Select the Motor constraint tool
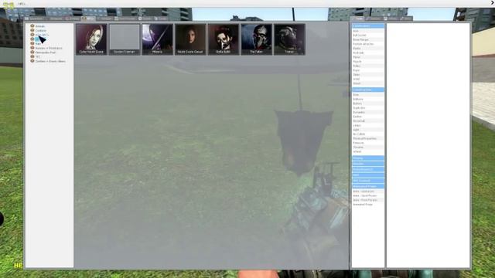 368,57
